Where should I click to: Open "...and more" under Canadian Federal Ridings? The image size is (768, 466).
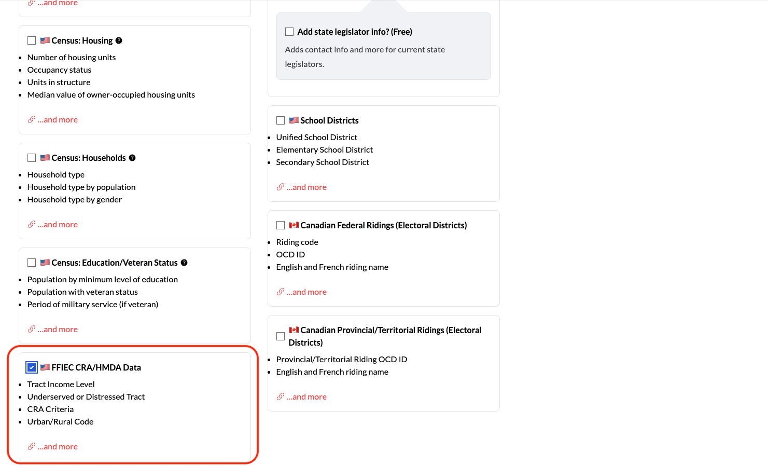pos(306,291)
